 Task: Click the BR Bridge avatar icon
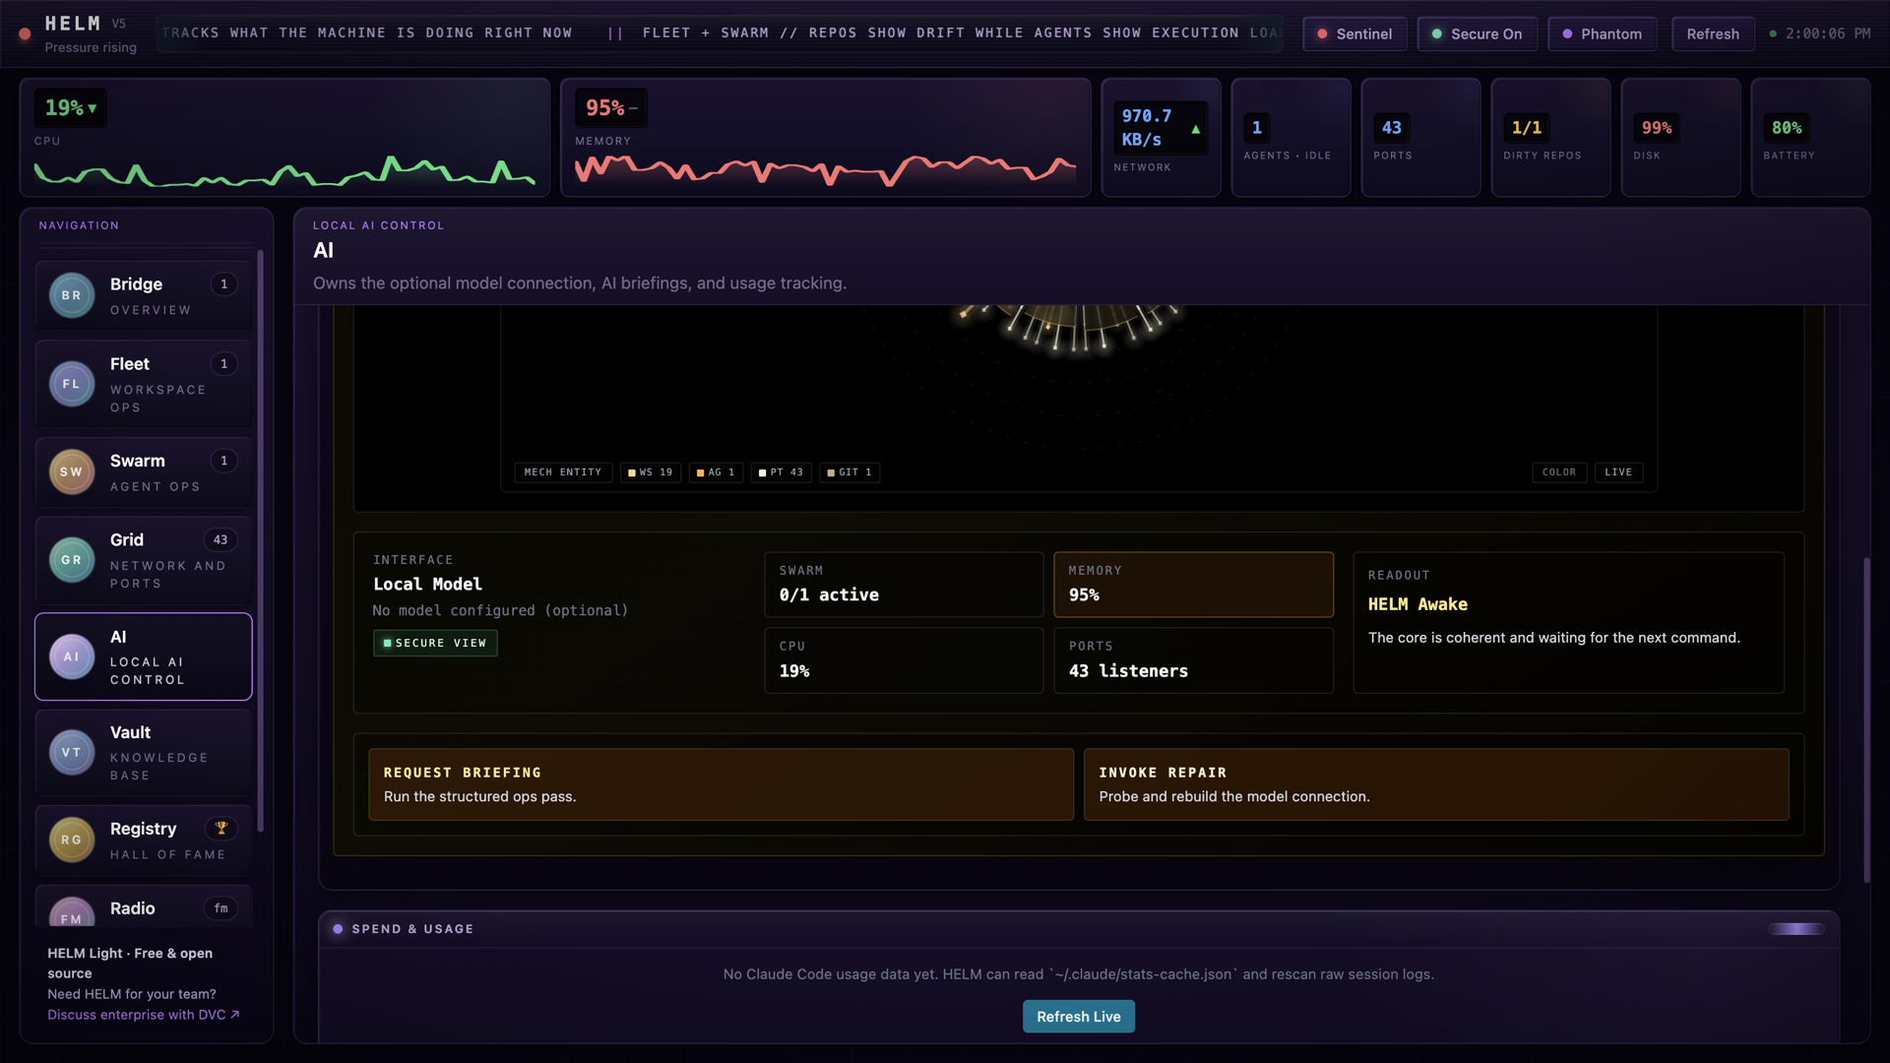click(x=72, y=295)
